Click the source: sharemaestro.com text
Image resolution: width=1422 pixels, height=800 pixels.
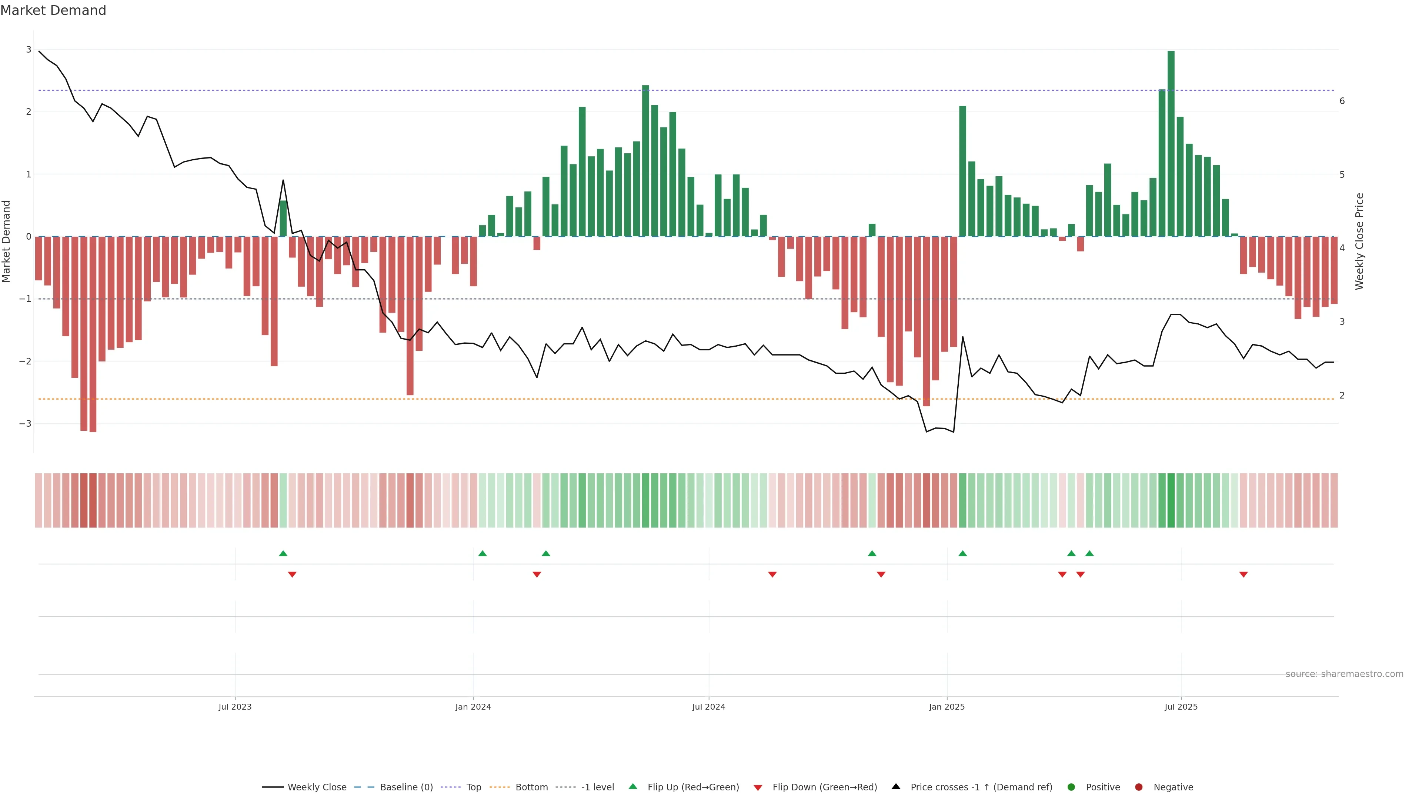point(1344,674)
